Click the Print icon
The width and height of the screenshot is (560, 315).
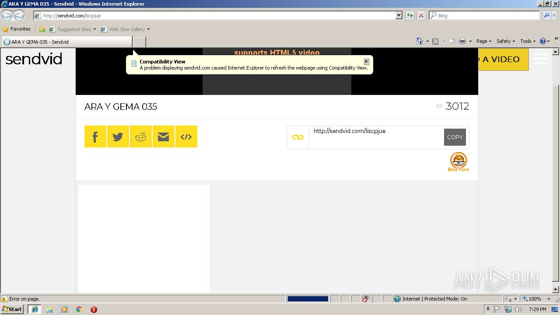(x=462, y=41)
